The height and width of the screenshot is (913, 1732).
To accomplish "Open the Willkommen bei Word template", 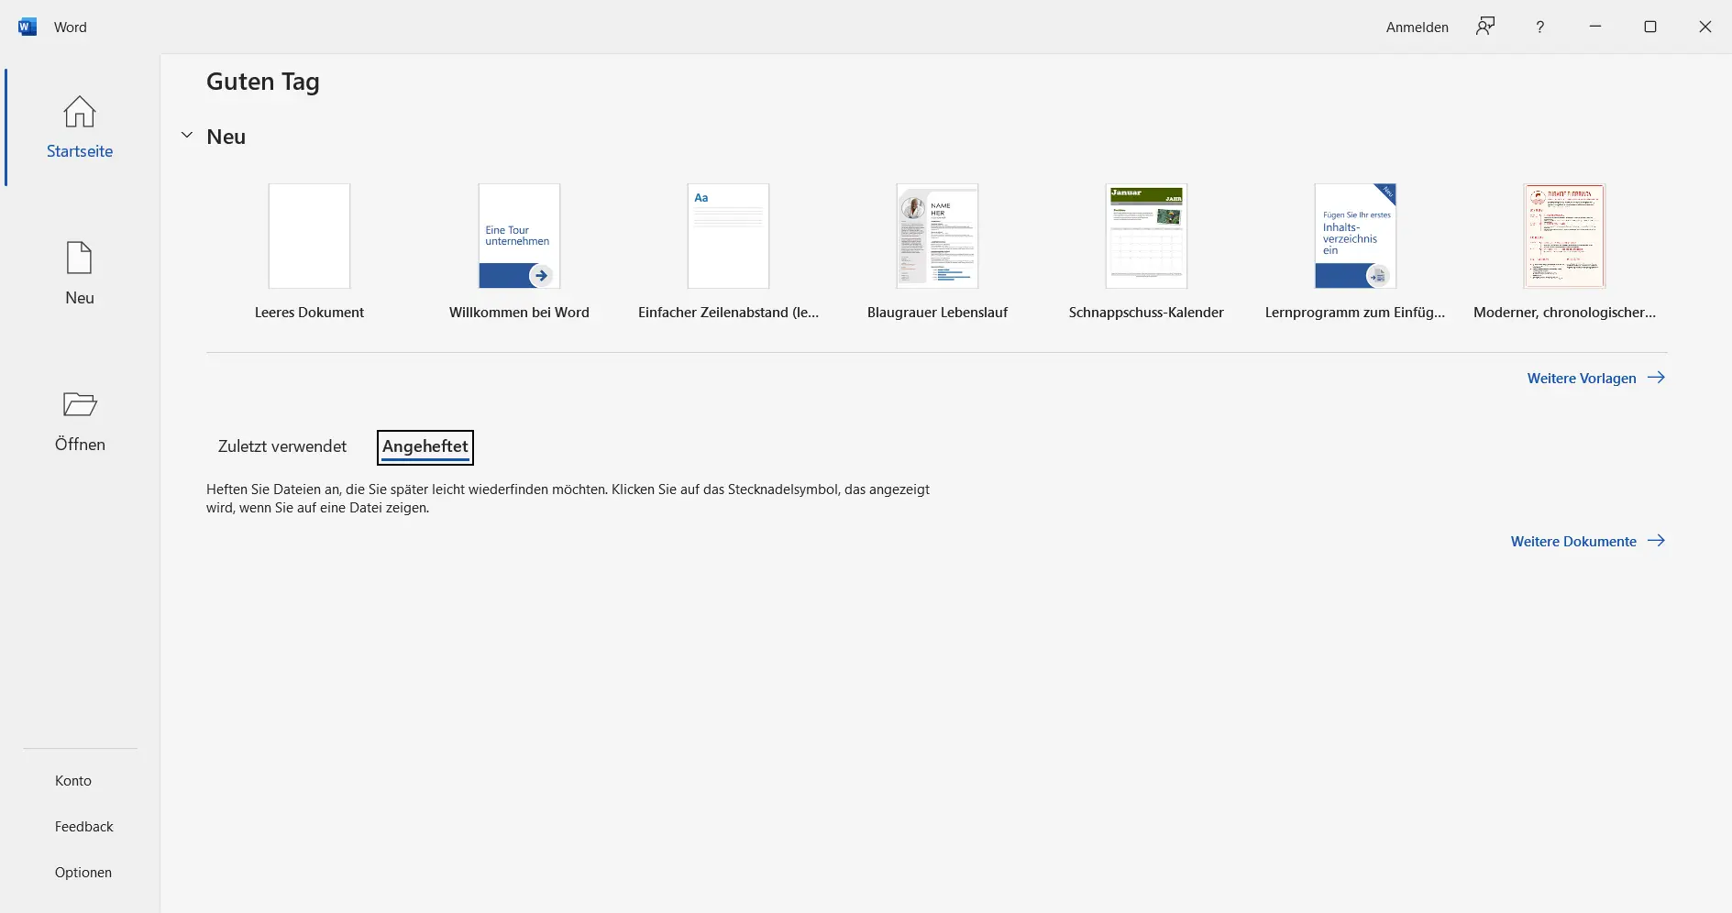I will coord(519,236).
